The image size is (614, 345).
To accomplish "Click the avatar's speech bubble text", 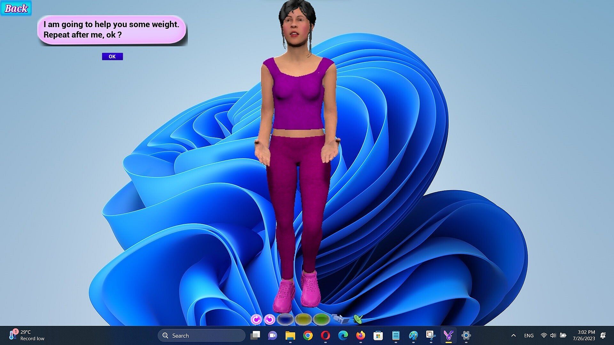I will pos(111,30).
